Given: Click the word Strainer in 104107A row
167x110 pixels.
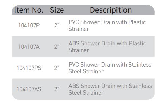Looking at the screenshot, I should pos(79,50).
